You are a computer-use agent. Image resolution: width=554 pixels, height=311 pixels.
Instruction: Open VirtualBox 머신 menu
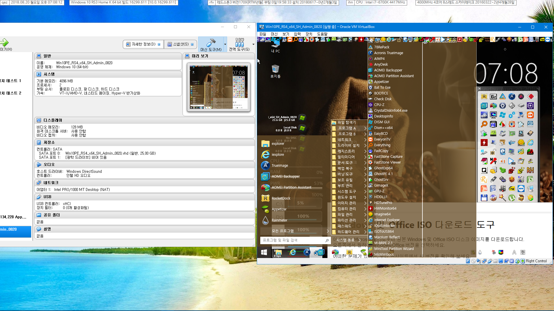click(274, 34)
